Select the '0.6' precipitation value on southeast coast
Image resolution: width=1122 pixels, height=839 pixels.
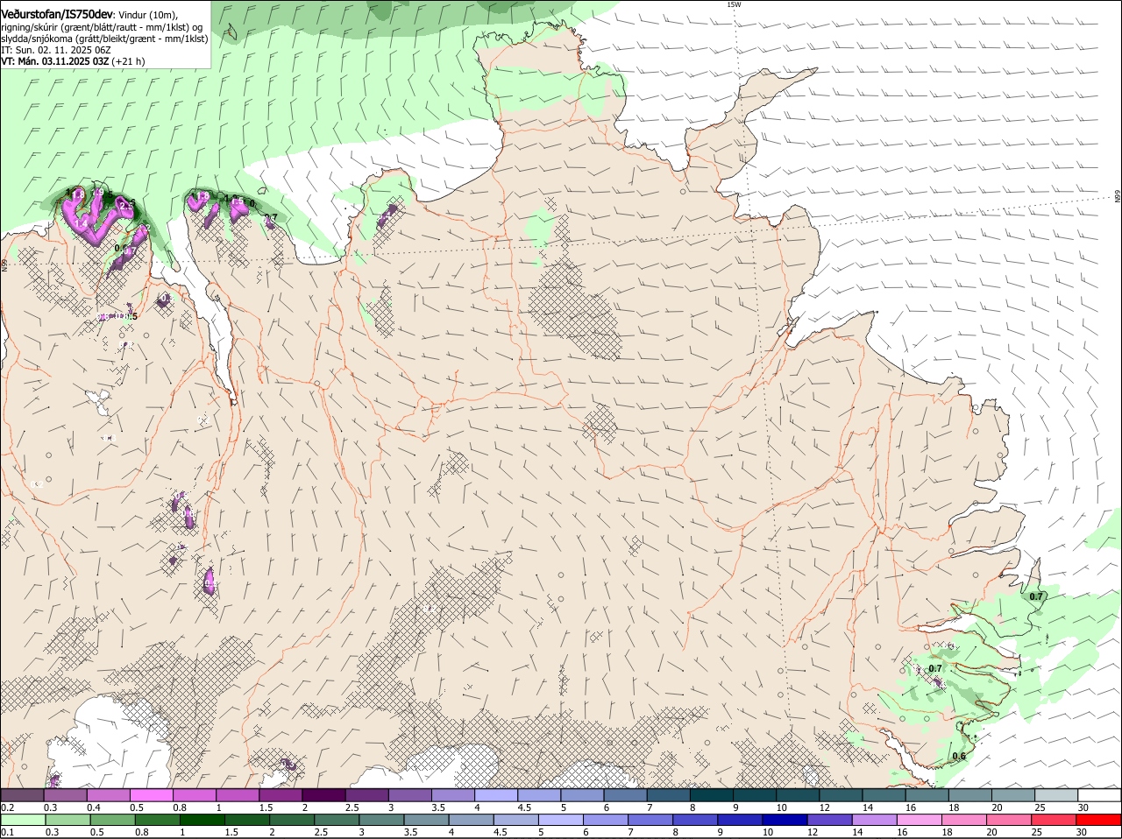959,757
